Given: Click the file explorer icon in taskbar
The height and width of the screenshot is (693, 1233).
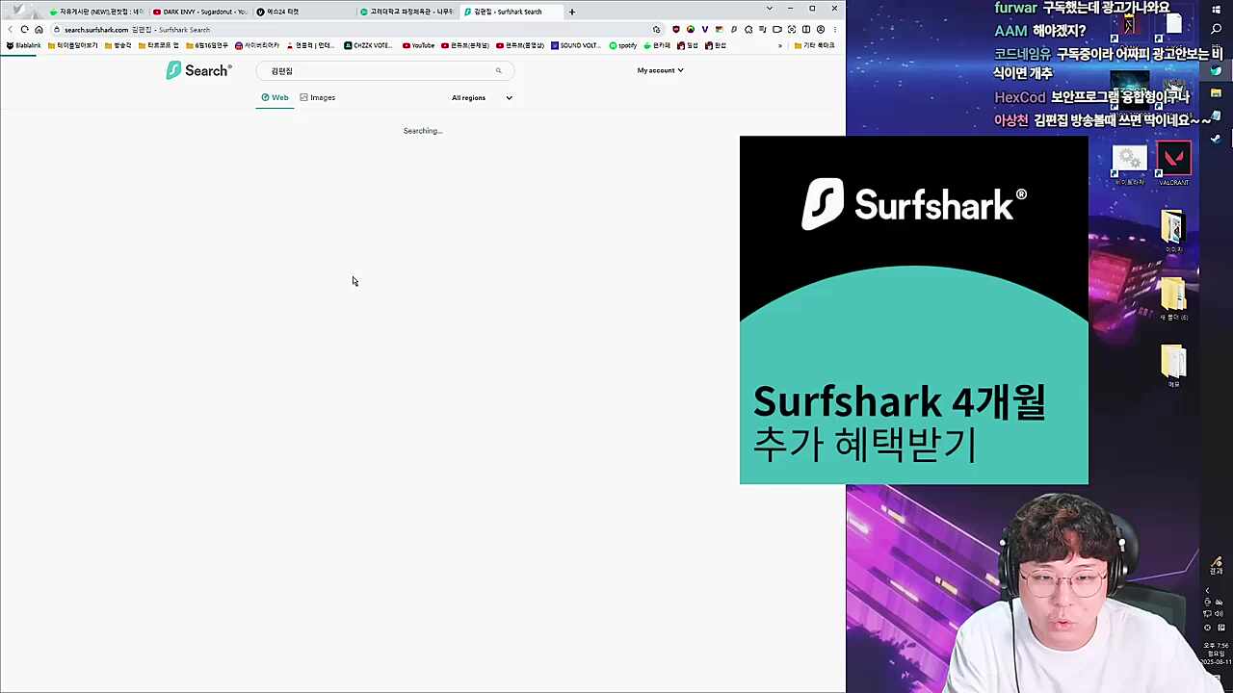Looking at the screenshot, I should point(1216,92).
